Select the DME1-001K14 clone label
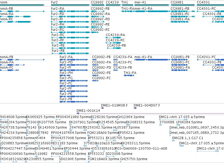 point(88,111)
